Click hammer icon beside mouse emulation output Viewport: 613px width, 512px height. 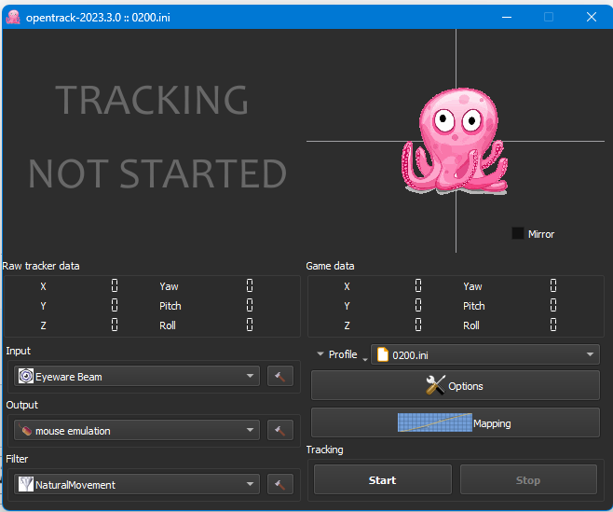pos(279,430)
